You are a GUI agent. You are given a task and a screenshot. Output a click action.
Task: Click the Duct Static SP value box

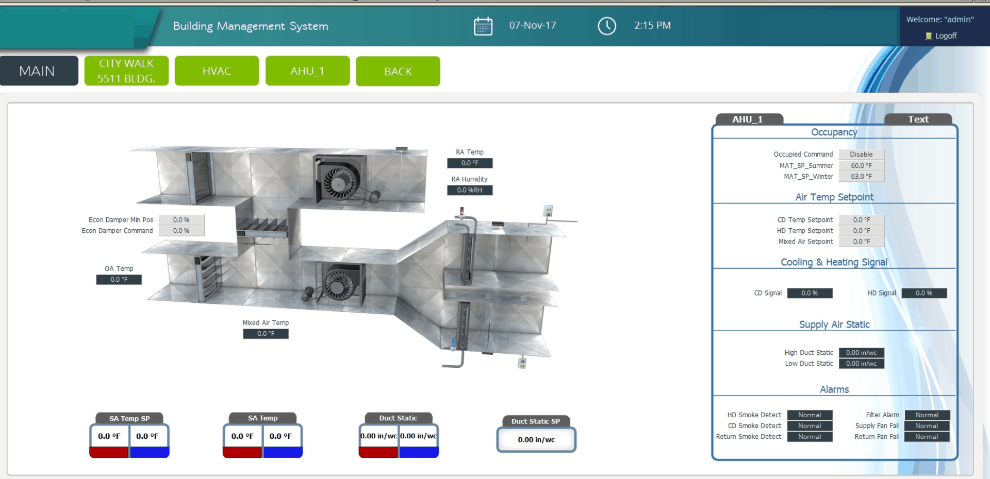point(536,440)
